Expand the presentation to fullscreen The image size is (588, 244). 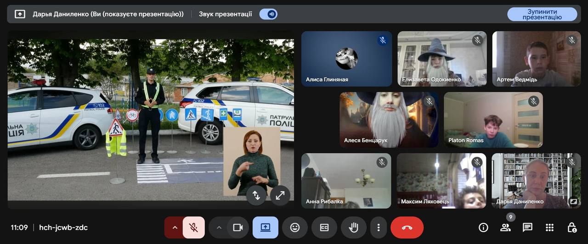coord(280,195)
